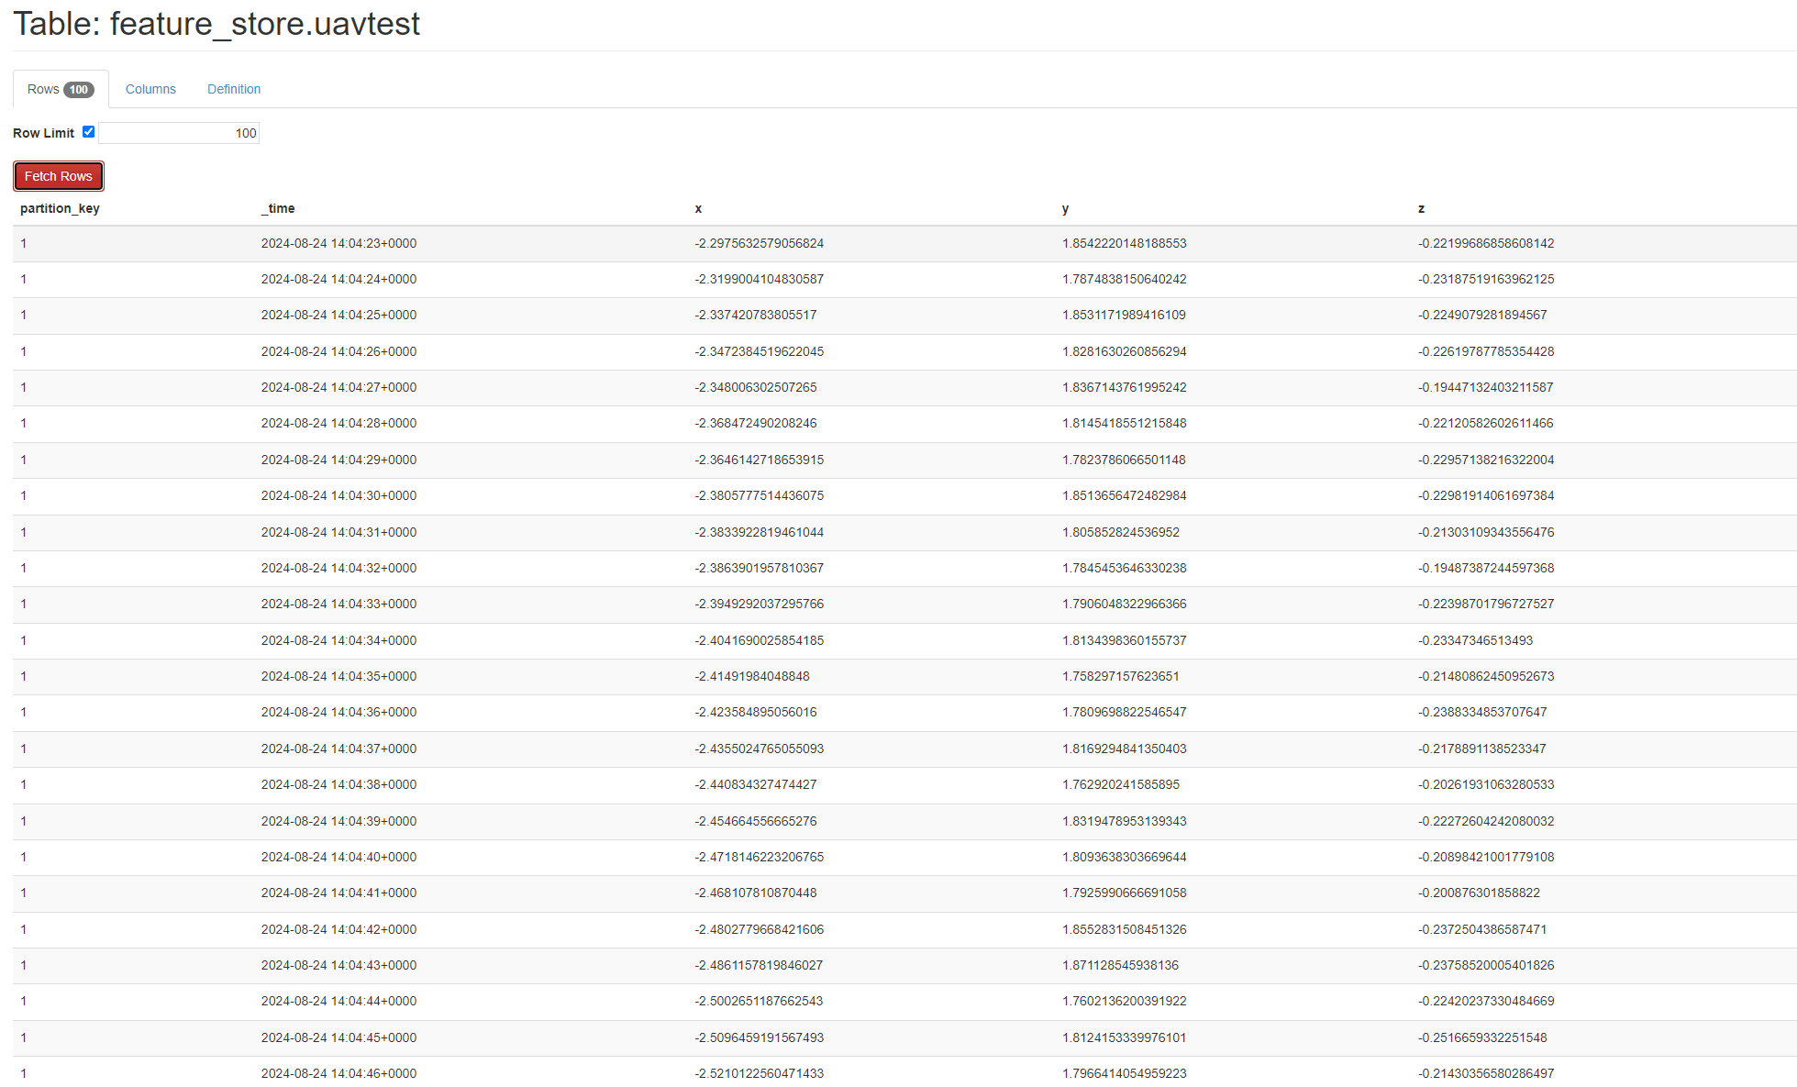
Task: Click x value -2.5002651187662543
Action: point(759,1001)
